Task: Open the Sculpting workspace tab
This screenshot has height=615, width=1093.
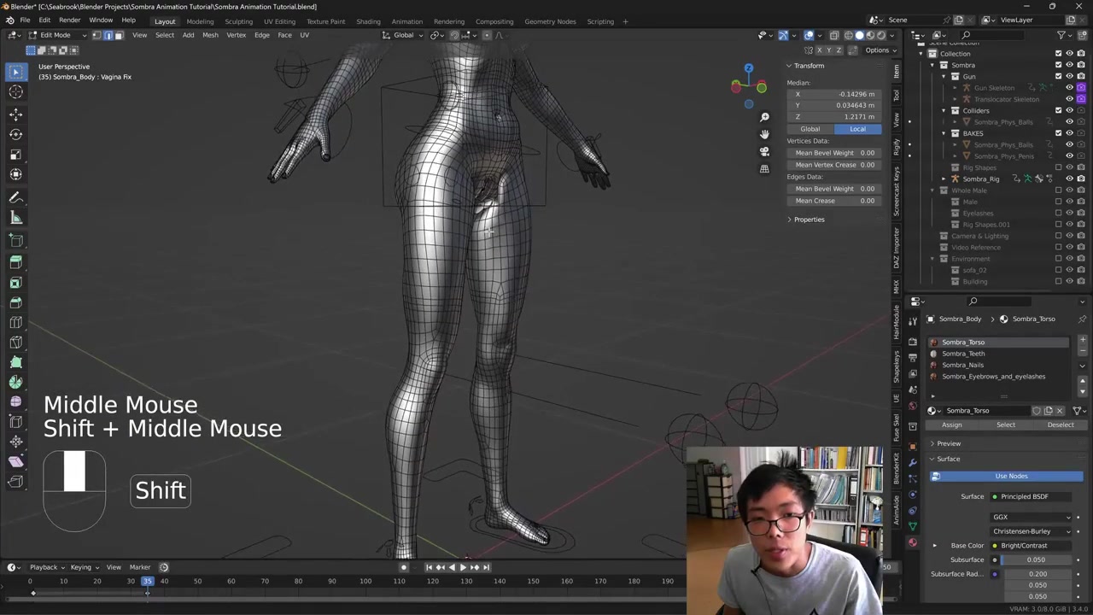Action: point(238,21)
